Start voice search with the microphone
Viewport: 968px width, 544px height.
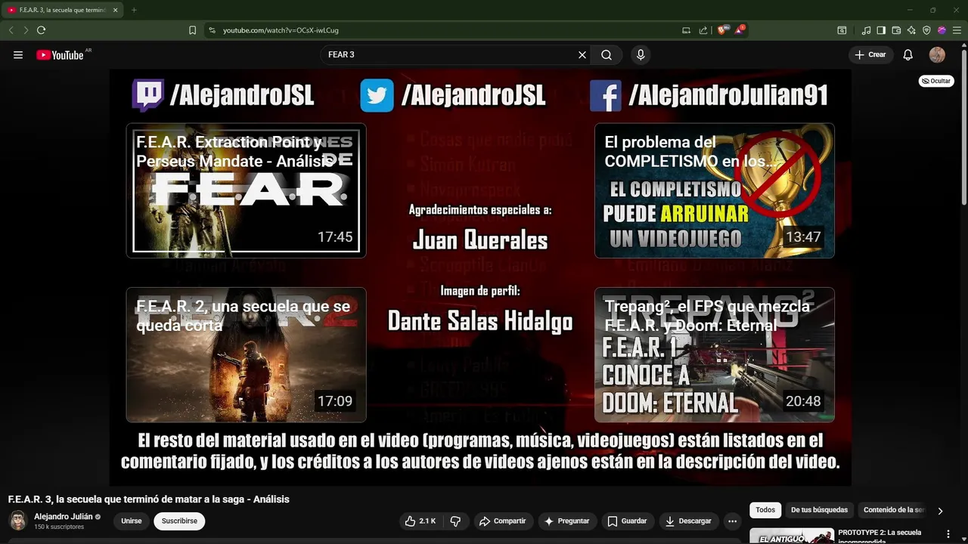641,55
